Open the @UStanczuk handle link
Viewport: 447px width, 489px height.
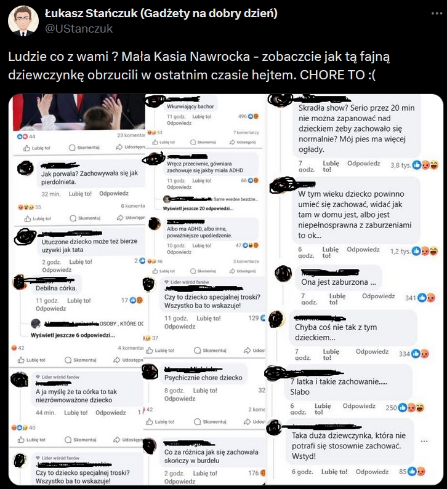coord(79,29)
